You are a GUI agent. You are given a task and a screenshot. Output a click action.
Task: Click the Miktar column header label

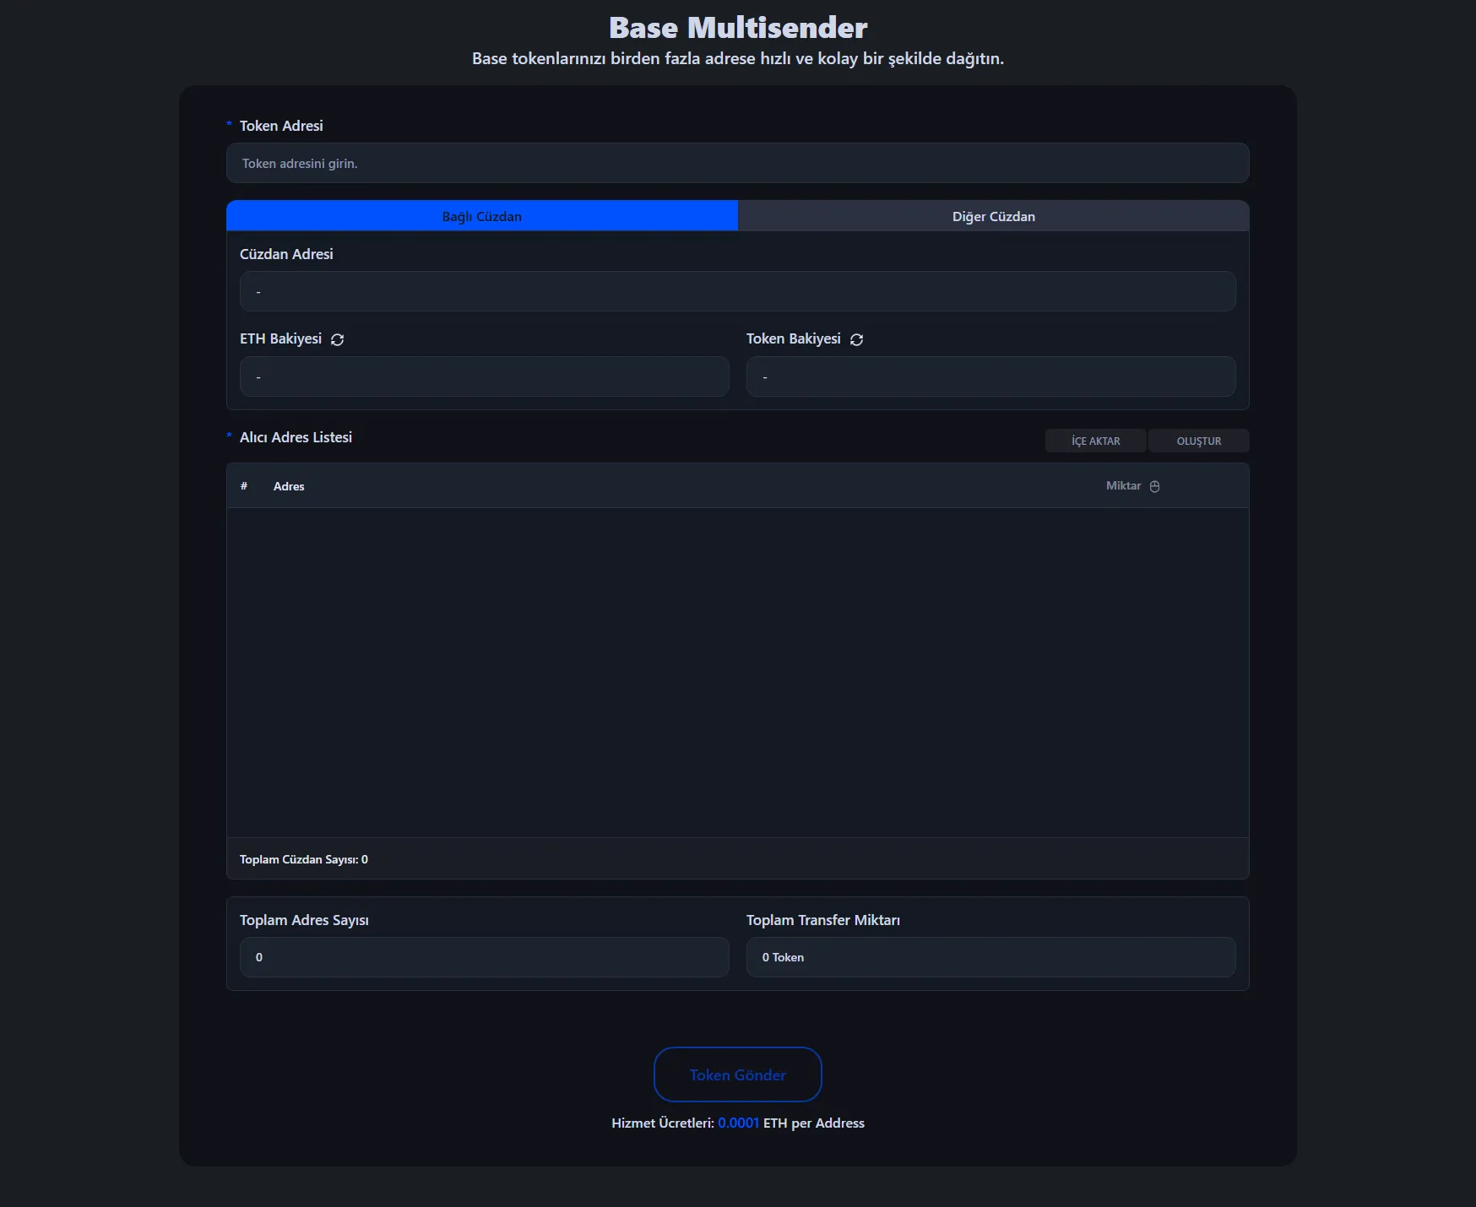pyautogui.click(x=1123, y=485)
